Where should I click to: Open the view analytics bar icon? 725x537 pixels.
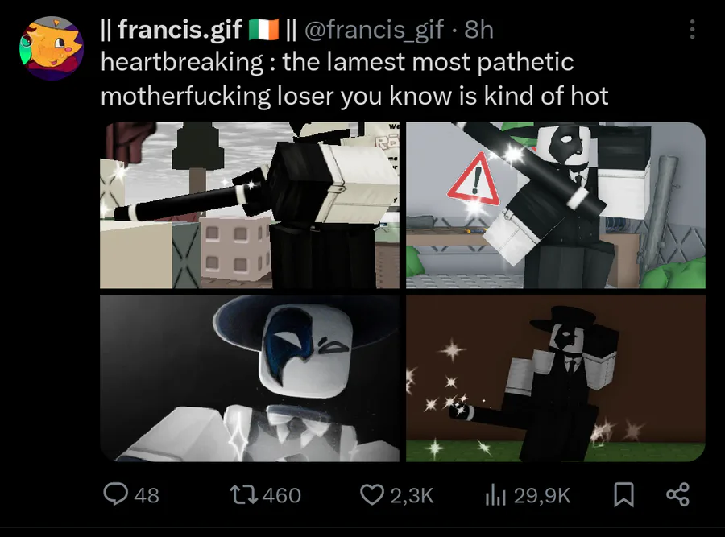495,495
